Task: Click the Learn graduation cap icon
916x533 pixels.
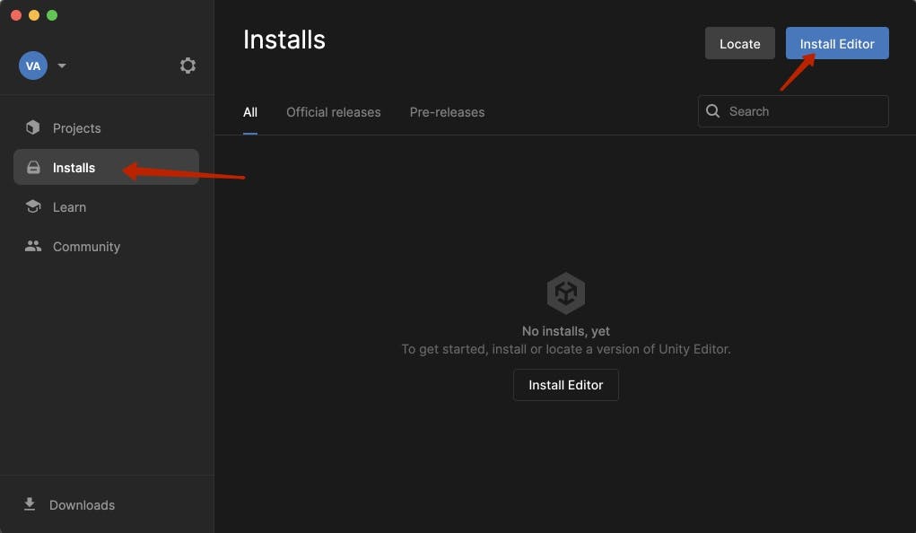Action: pos(33,206)
